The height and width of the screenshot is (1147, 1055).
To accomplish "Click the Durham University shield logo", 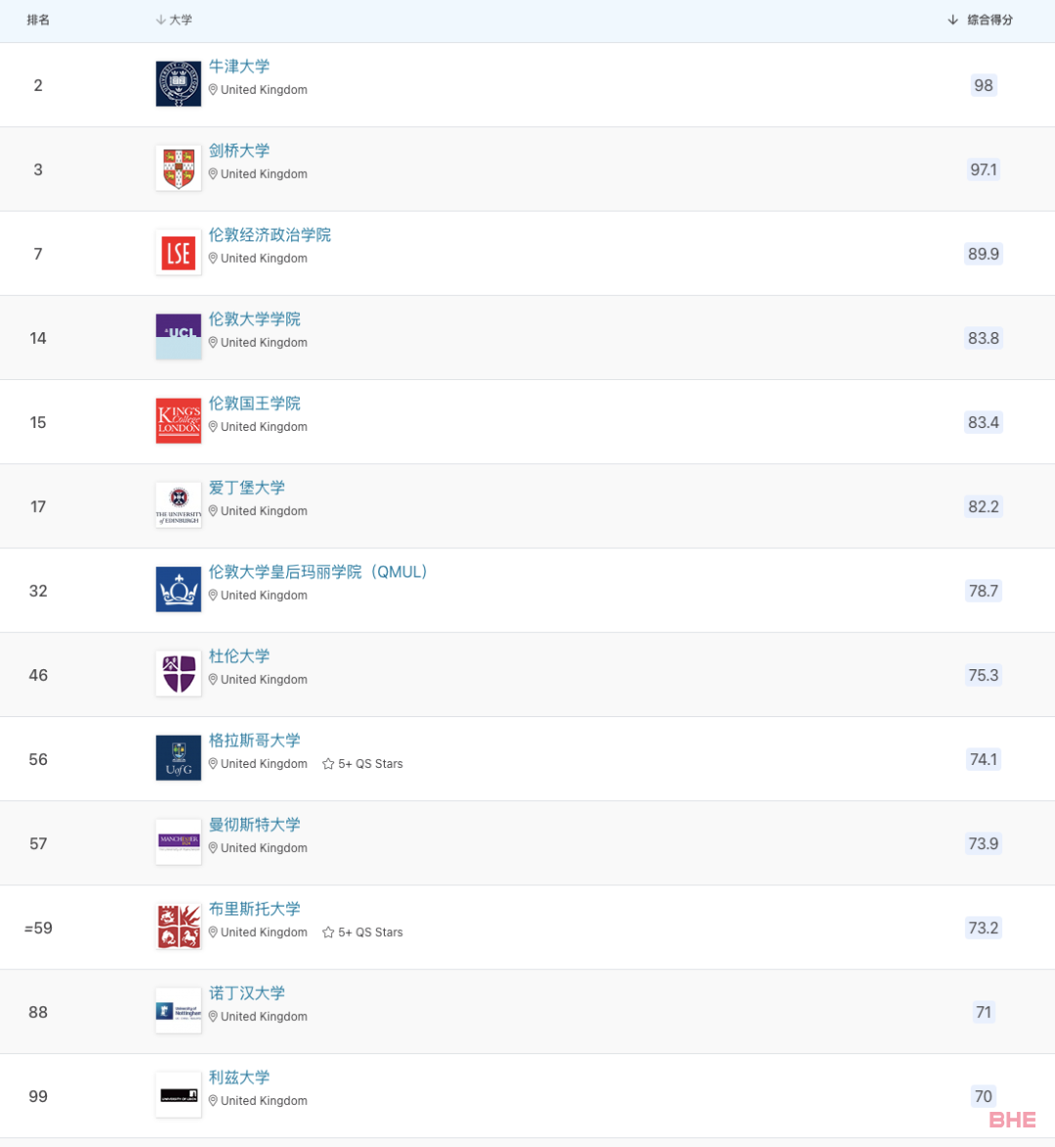I will click(179, 673).
